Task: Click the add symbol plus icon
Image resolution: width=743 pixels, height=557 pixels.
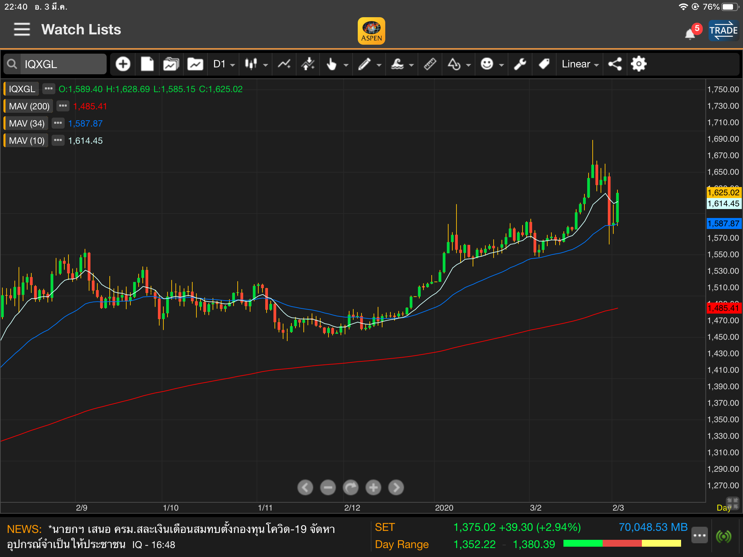Action: [123, 64]
